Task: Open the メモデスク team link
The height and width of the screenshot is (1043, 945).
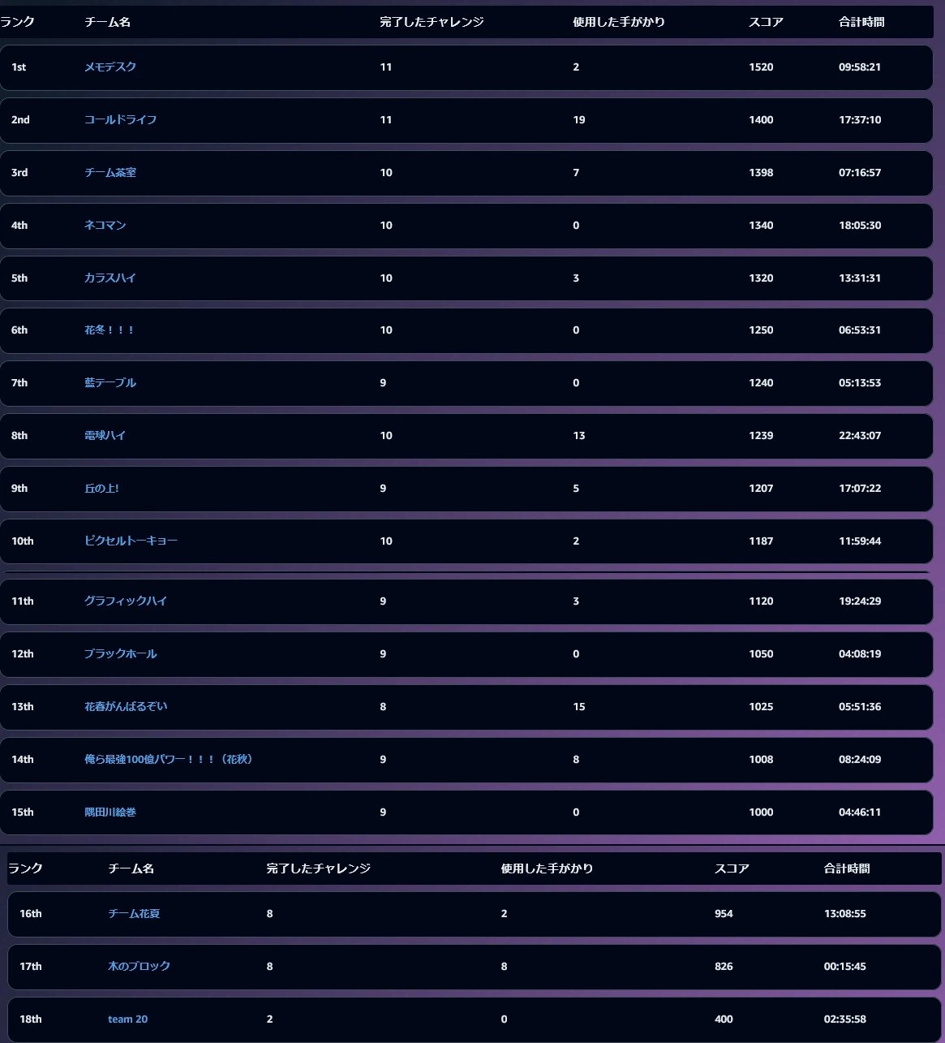Action: tap(110, 67)
